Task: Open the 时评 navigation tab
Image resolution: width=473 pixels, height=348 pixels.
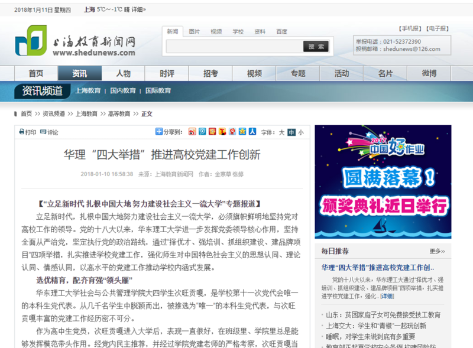Action: (167, 73)
